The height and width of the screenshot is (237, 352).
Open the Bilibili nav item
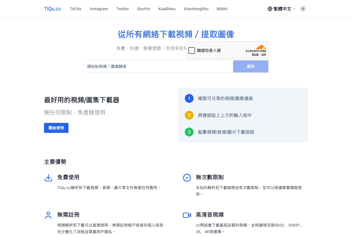pyautogui.click(x=222, y=9)
